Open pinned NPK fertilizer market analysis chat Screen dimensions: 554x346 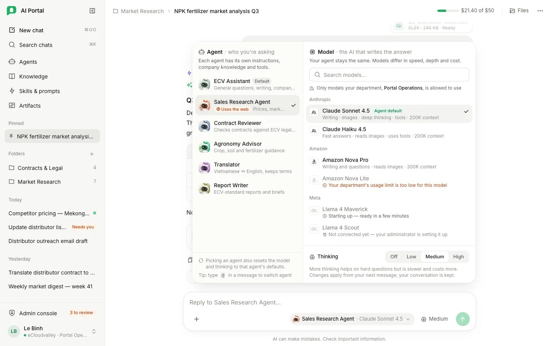52,136
